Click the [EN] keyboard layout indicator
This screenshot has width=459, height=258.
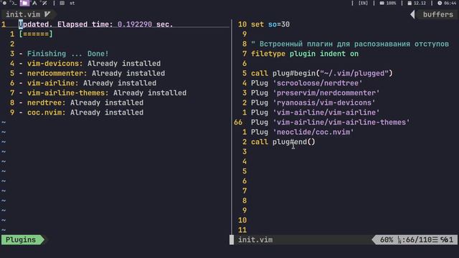tap(363, 3)
